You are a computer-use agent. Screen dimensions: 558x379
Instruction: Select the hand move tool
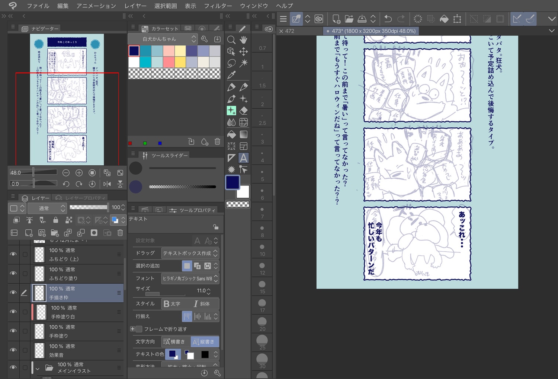(244, 40)
